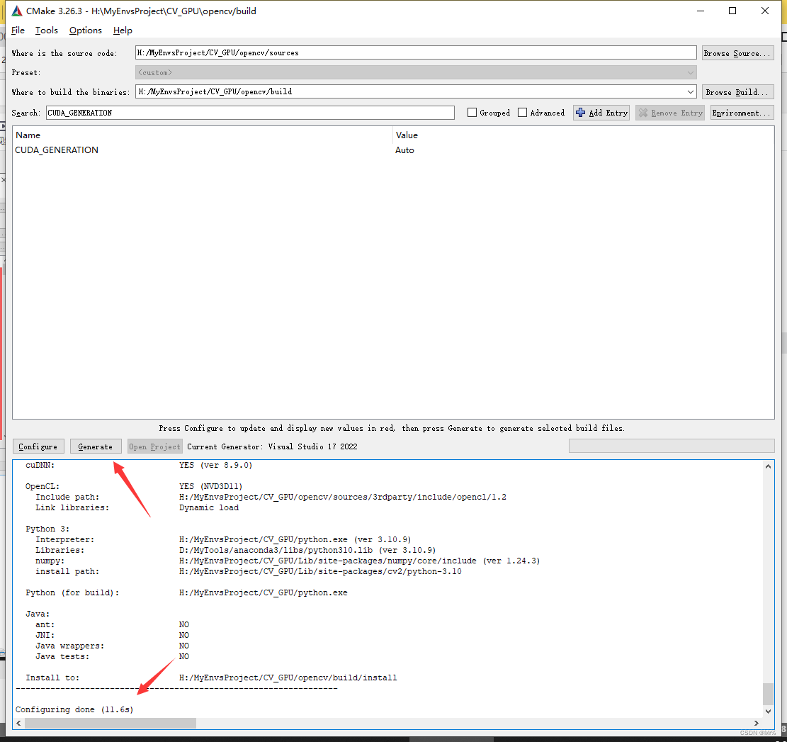Screen dimensions: 787x742
Task: Open the binaries path dropdown
Action: pyautogui.click(x=690, y=91)
